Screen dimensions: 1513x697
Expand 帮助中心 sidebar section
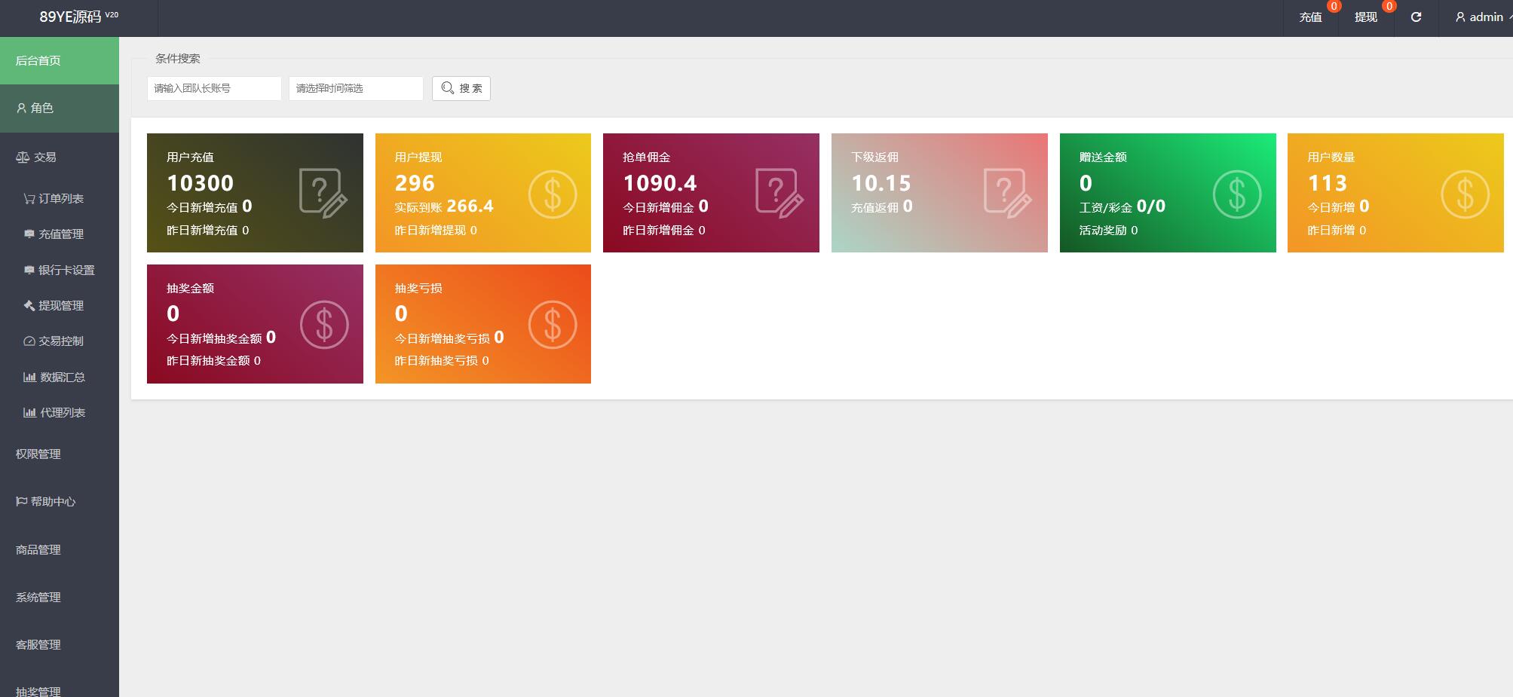coord(60,502)
